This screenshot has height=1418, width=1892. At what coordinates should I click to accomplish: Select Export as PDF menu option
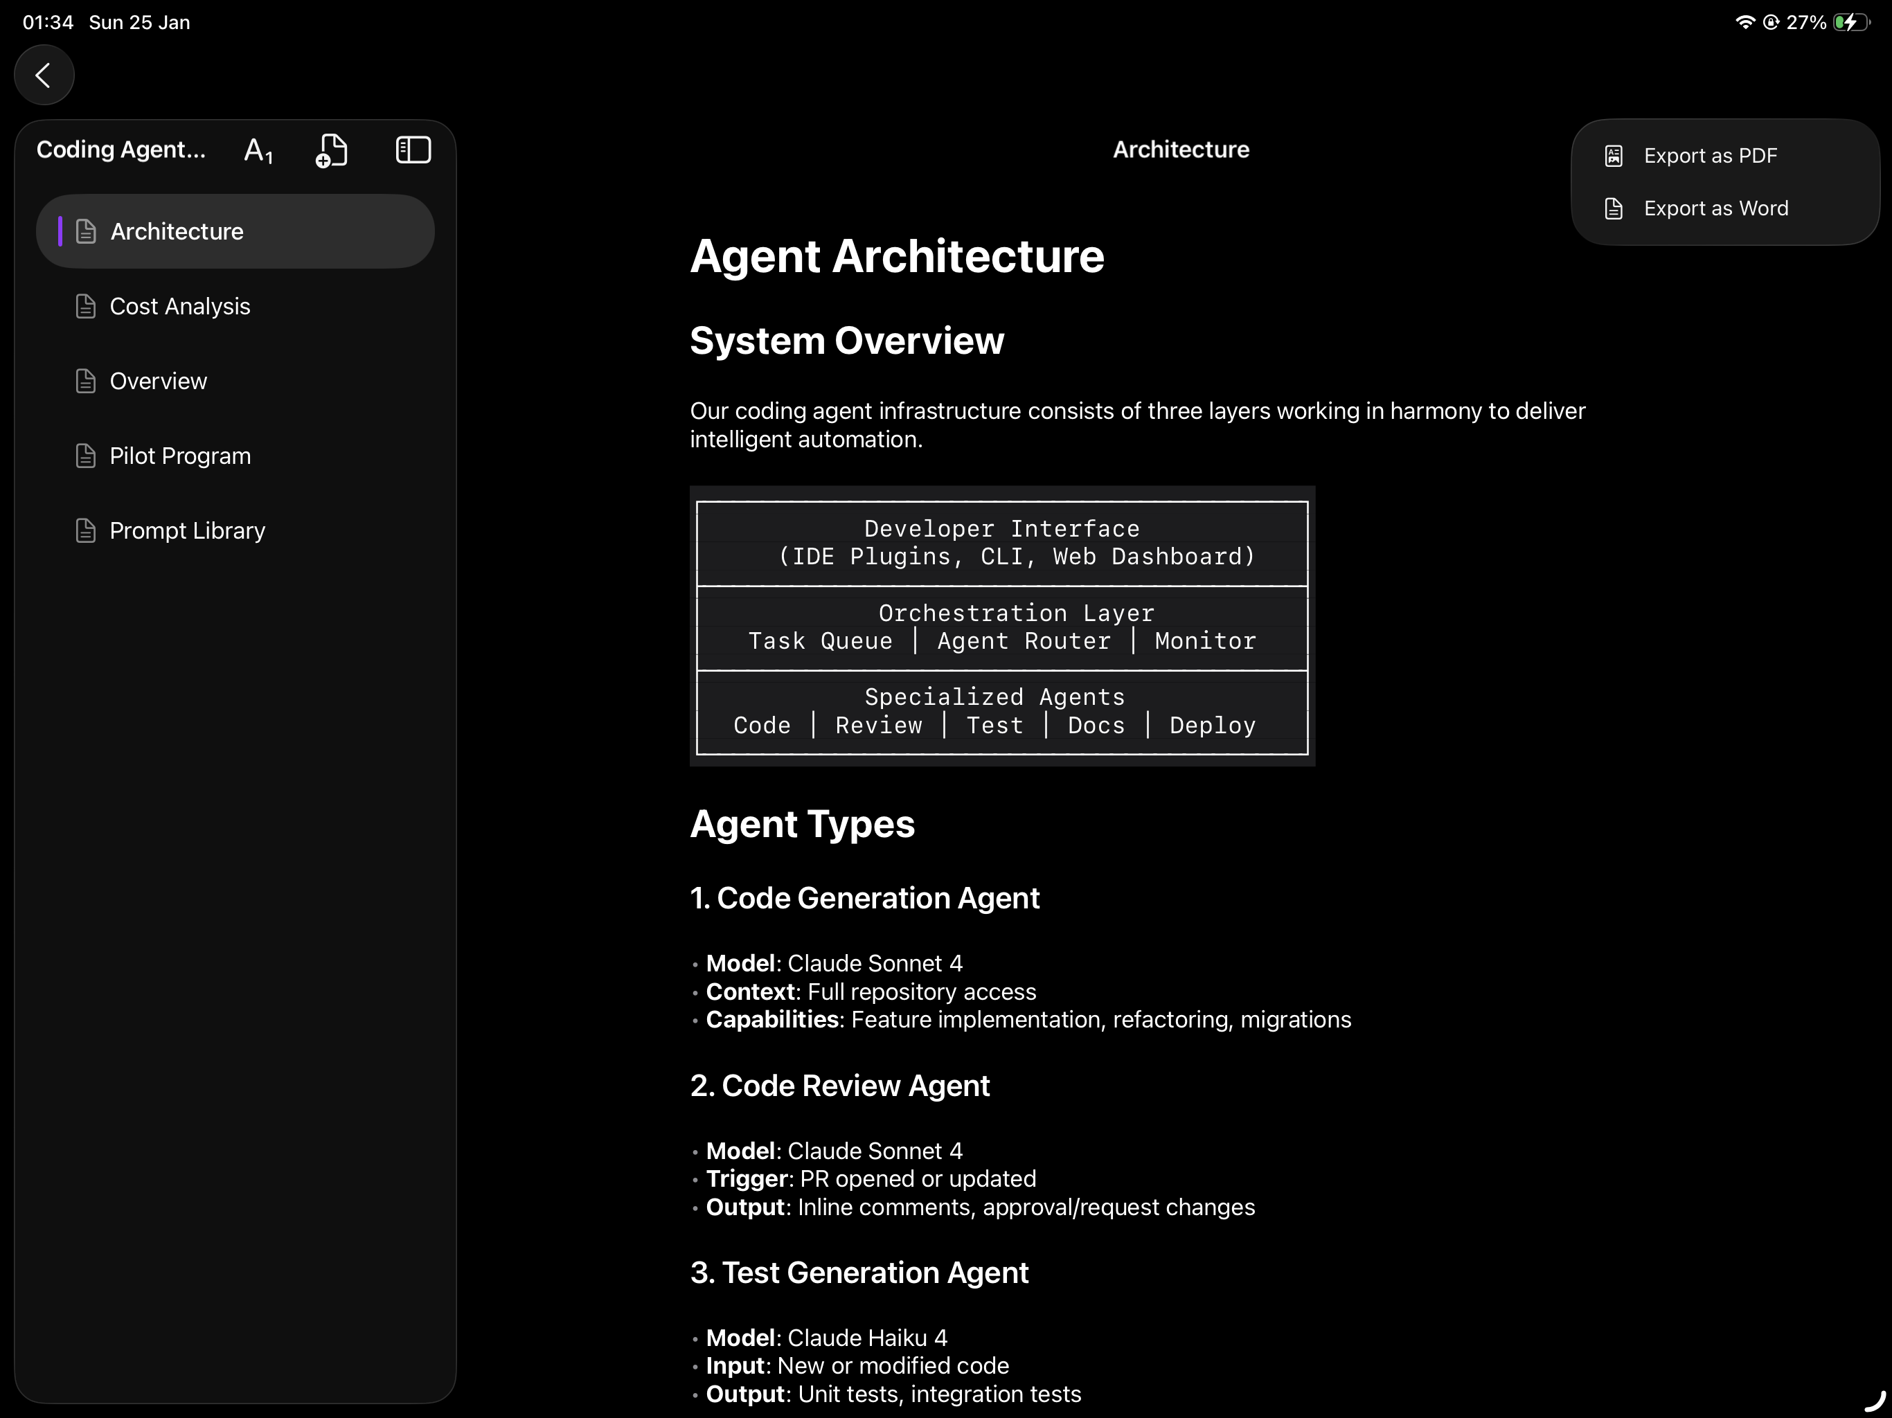1710,156
